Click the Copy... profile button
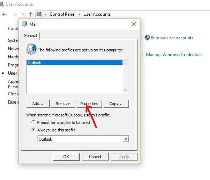210x180 pixels. [116, 104]
